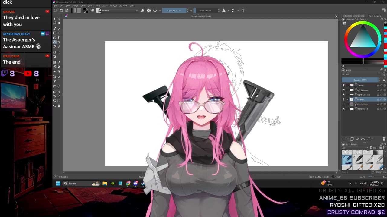Hide the Right Eyebrow layer
The image size is (387, 217).
click(x=343, y=95)
